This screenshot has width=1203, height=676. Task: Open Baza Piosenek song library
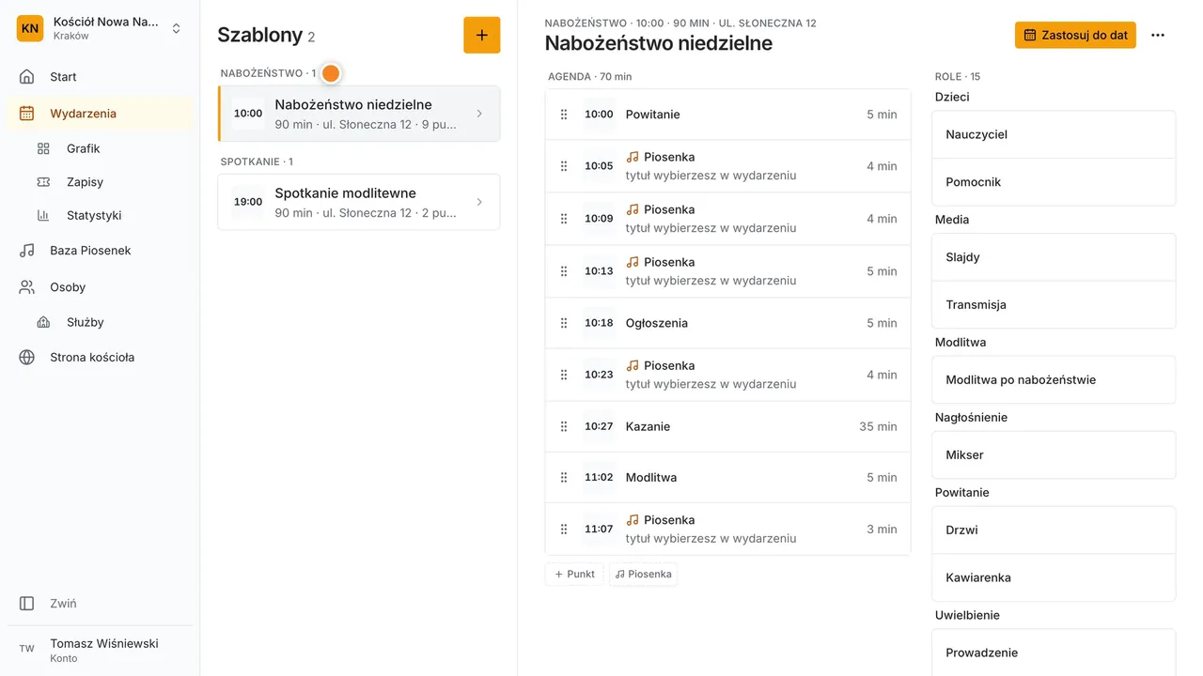tap(100, 251)
